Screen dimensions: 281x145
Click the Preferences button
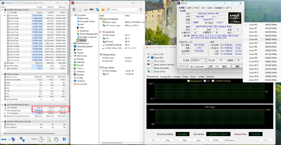[230, 140]
